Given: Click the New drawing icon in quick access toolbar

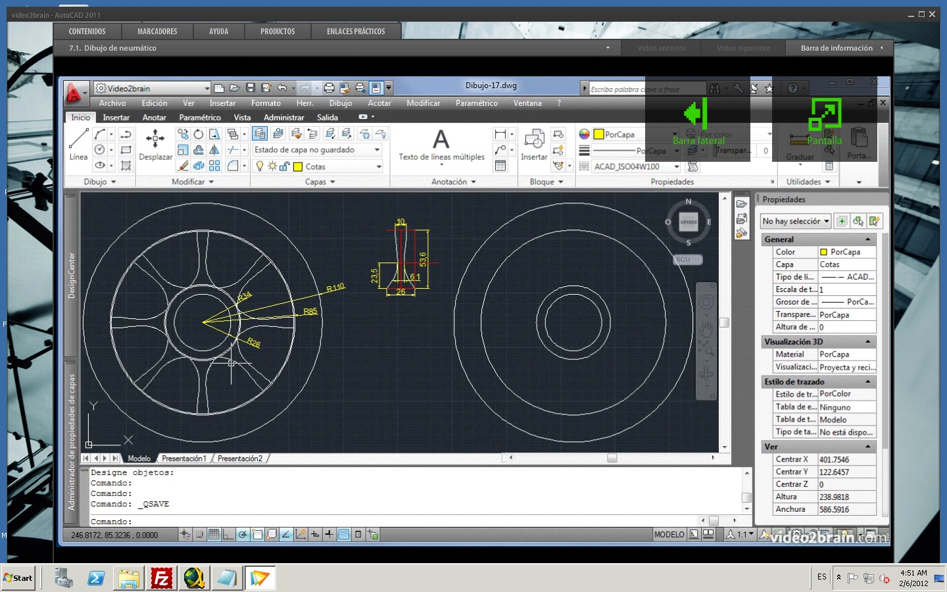Looking at the screenshot, I should [219, 87].
